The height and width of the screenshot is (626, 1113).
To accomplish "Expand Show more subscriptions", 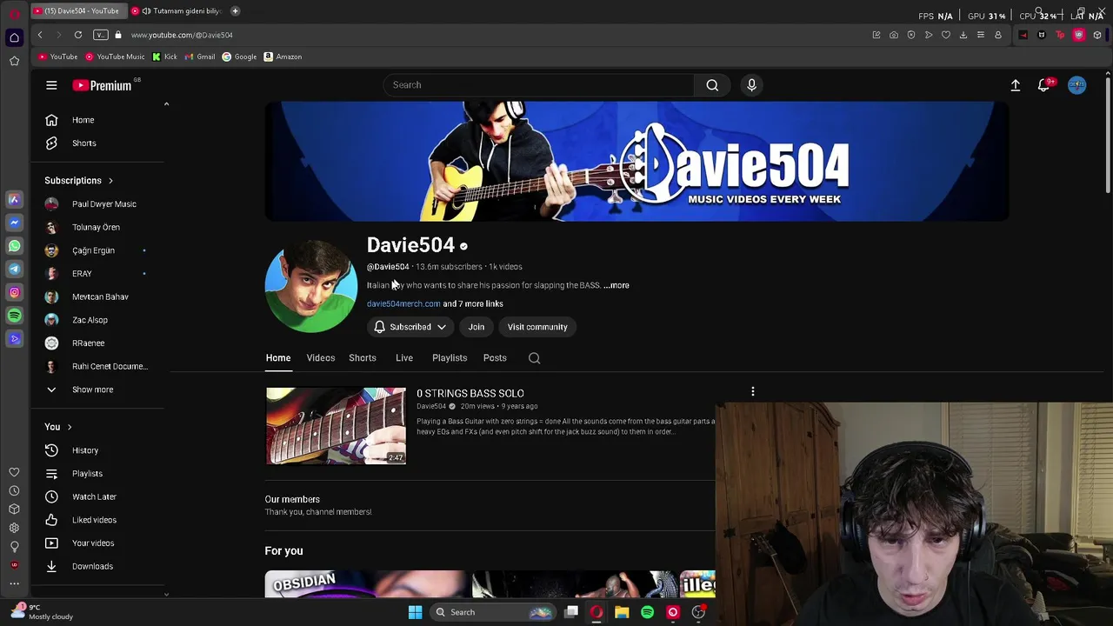I will tap(92, 390).
